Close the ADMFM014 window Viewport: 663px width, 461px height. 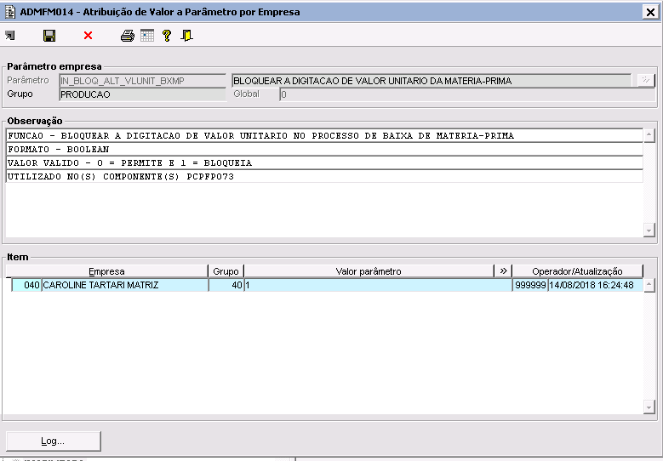pyautogui.click(x=650, y=12)
